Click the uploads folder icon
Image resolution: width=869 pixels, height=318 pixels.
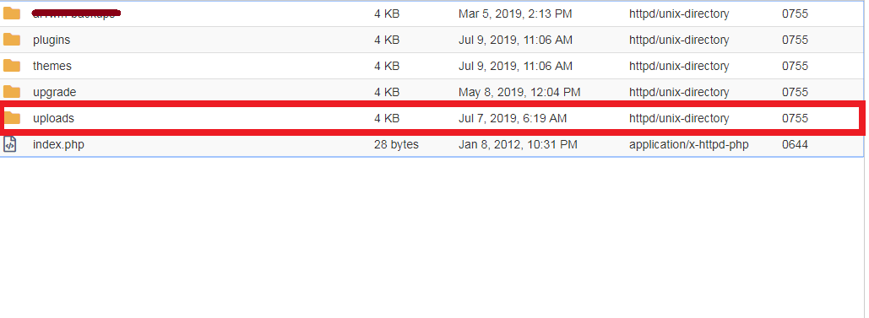tap(12, 118)
